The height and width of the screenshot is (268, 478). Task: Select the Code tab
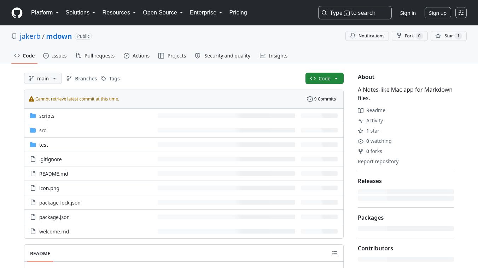coord(24,56)
